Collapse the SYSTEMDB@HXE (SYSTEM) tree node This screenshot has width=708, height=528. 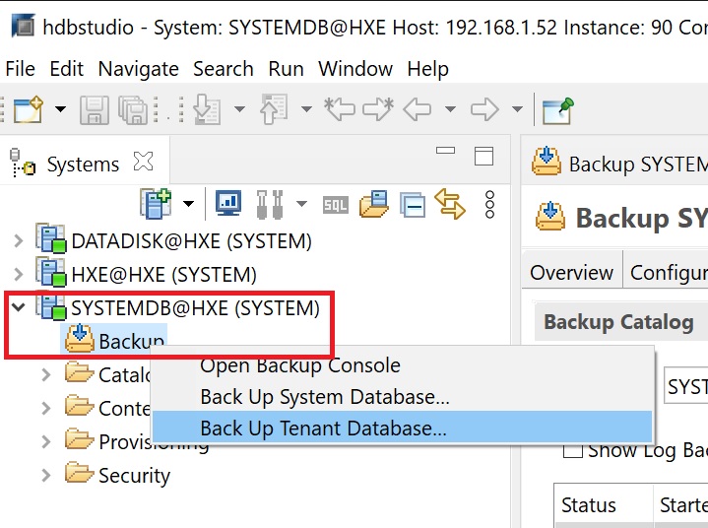click(18, 307)
